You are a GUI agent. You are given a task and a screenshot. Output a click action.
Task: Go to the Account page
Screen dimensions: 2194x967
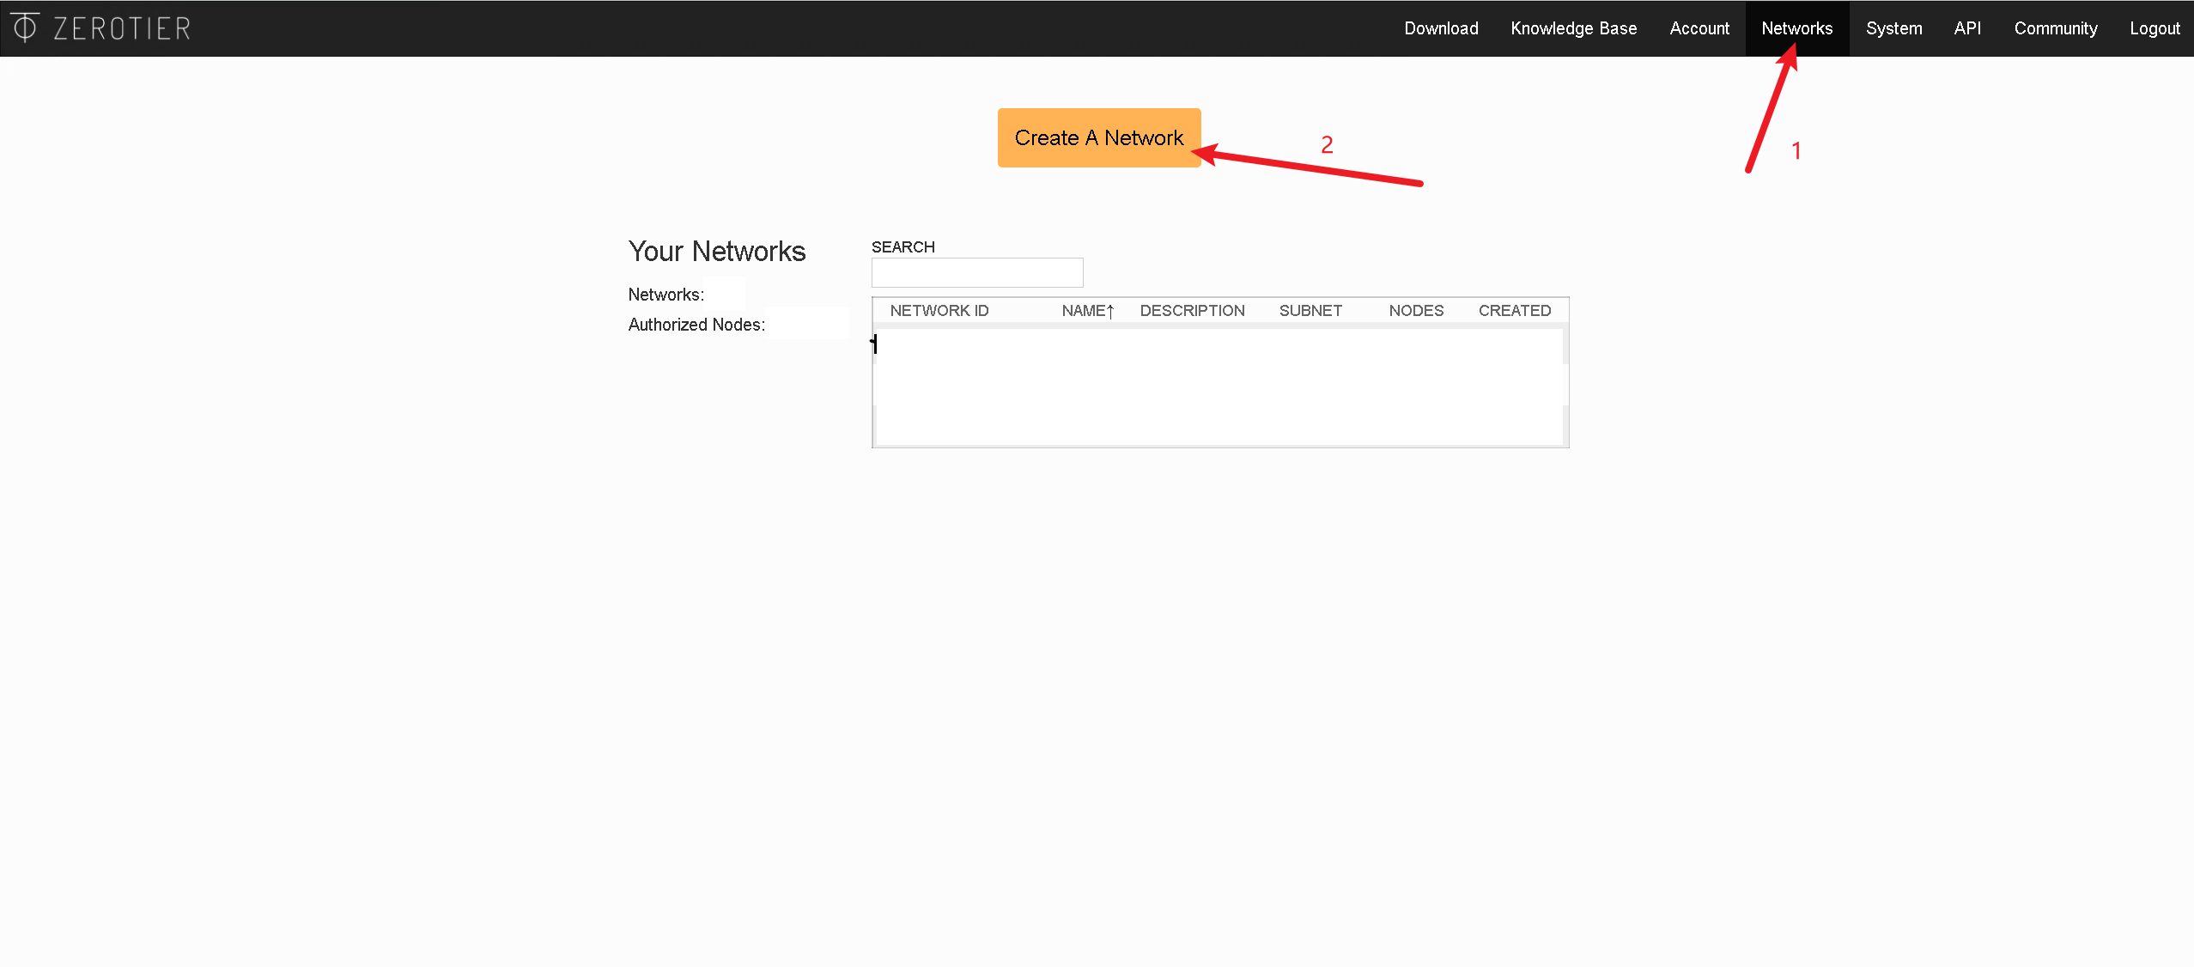click(x=1699, y=28)
